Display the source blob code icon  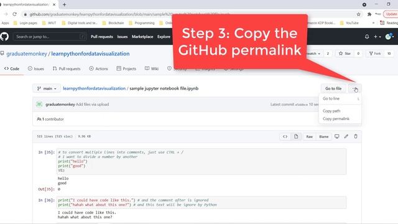tap(285, 137)
